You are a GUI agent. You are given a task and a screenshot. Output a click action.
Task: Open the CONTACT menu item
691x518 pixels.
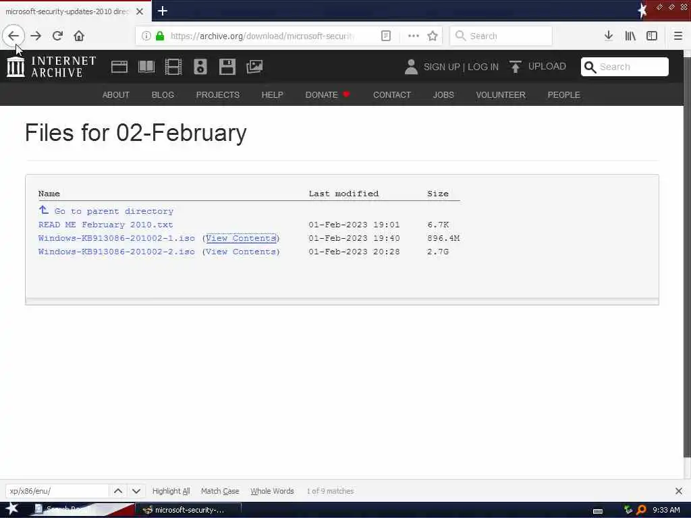[392, 94]
